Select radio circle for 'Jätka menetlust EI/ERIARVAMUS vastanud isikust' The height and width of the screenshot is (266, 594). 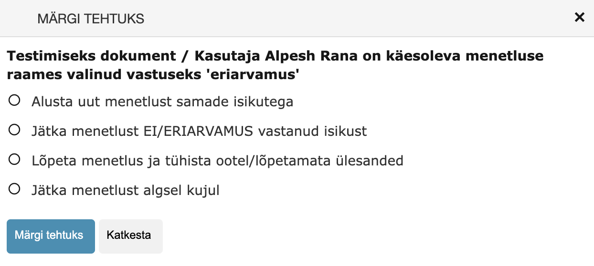(14, 130)
